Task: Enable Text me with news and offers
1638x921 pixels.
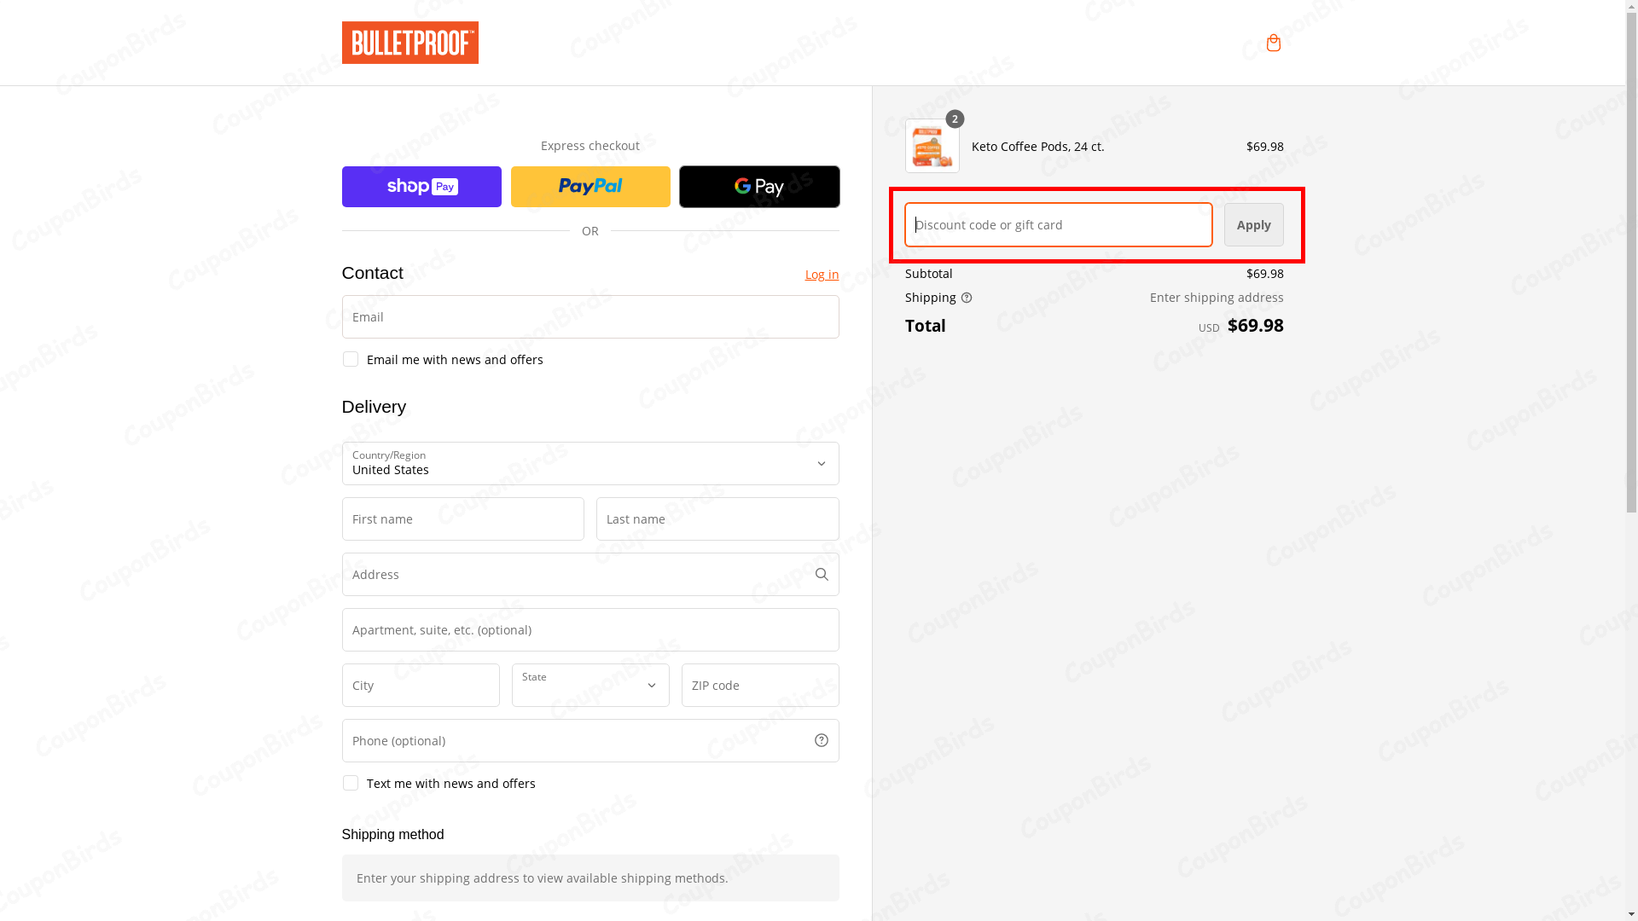Action: coord(350,783)
